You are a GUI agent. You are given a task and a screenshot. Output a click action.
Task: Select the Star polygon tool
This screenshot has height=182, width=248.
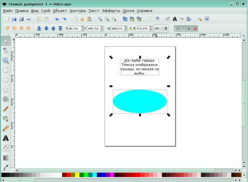click(6, 89)
